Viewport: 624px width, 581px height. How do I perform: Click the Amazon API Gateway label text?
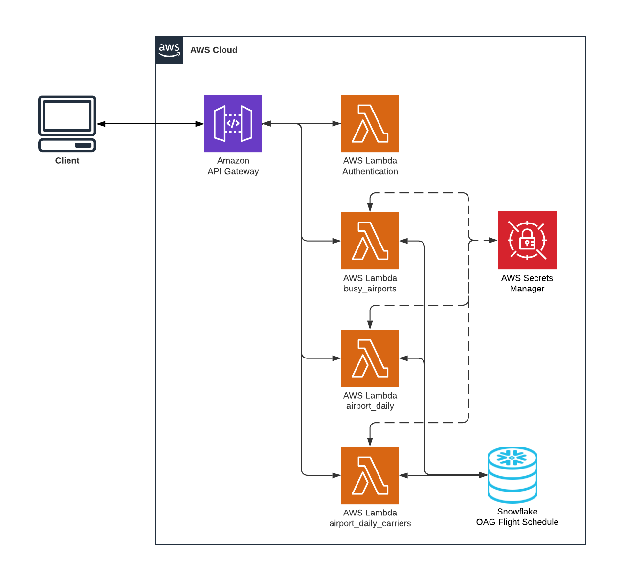(233, 166)
